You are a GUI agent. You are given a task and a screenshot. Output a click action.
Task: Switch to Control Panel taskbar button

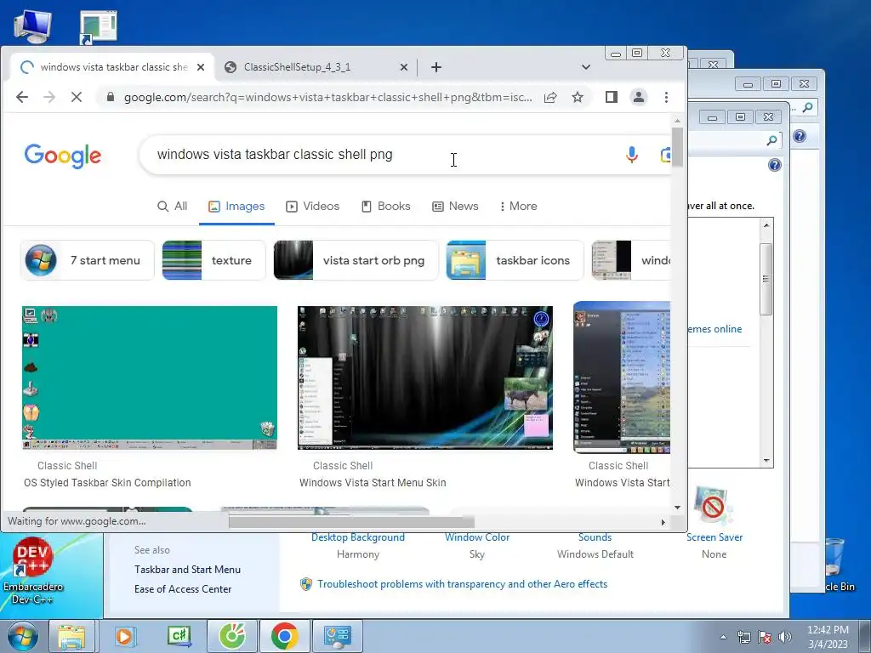(x=337, y=636)
